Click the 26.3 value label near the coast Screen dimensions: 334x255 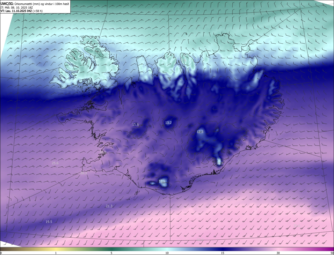[83, 173]
